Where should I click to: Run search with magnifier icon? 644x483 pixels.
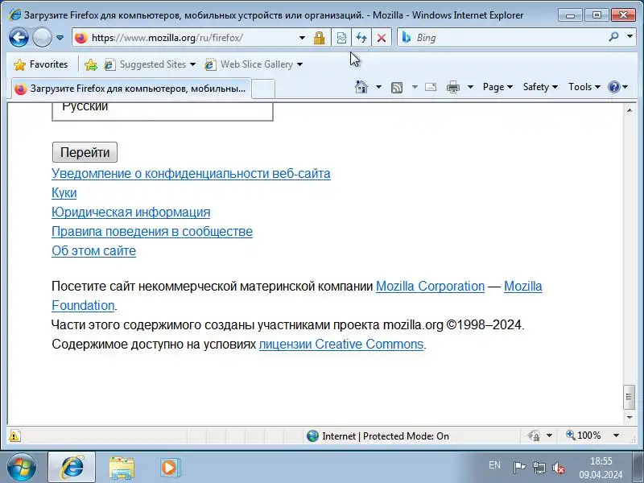coord(613,37)
